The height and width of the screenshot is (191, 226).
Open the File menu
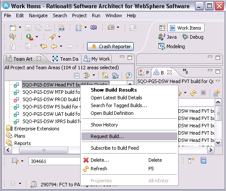click(x=7, y=15)
